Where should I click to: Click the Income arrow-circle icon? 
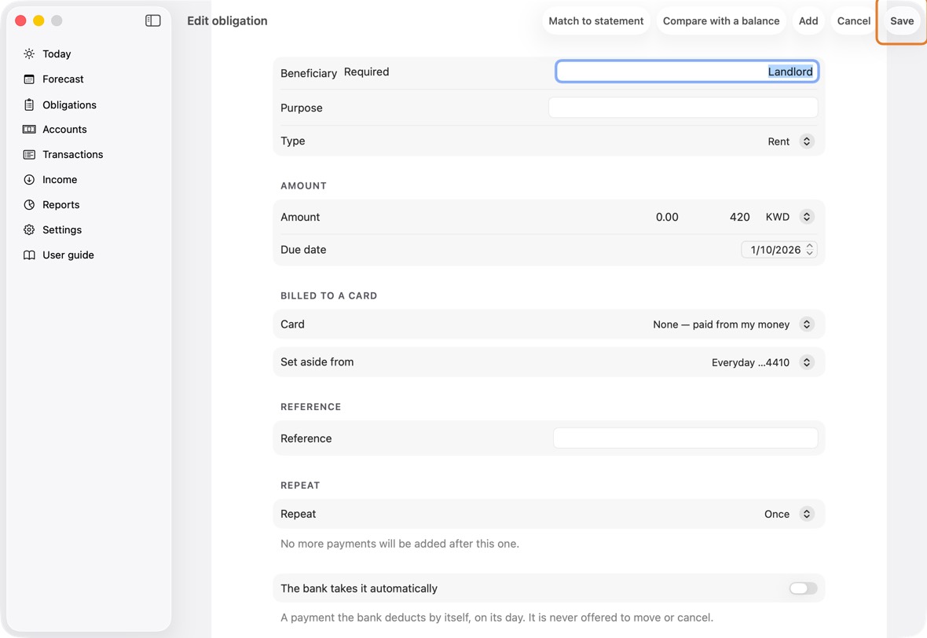pyautogui.click(x=29, y=180)
